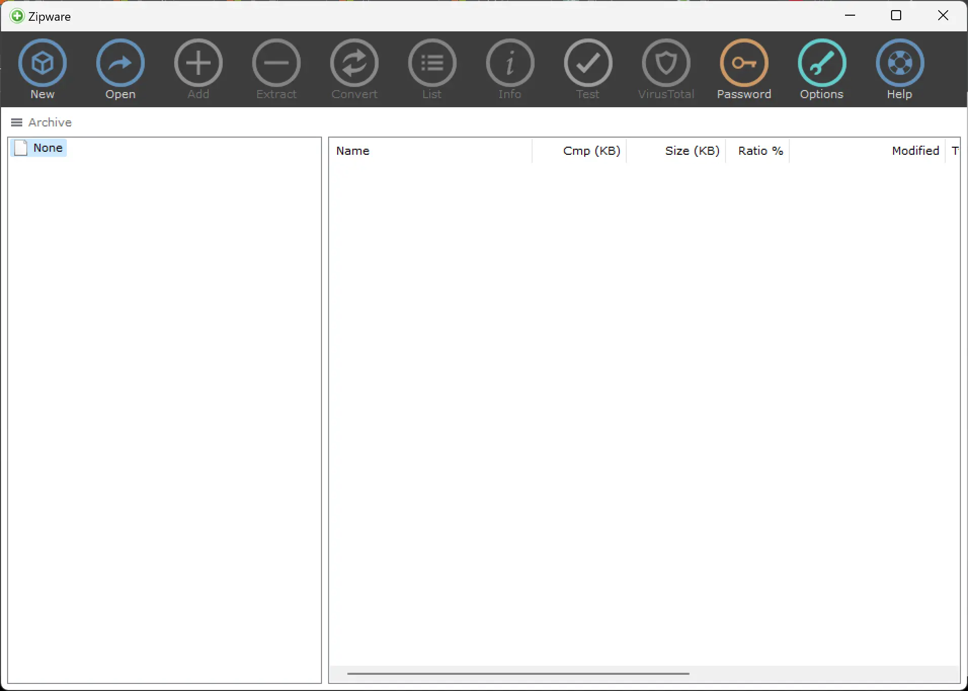Maximize the Zipware window
The height and width of the screenshot is (691, 968).
click(x=896, y=16)
